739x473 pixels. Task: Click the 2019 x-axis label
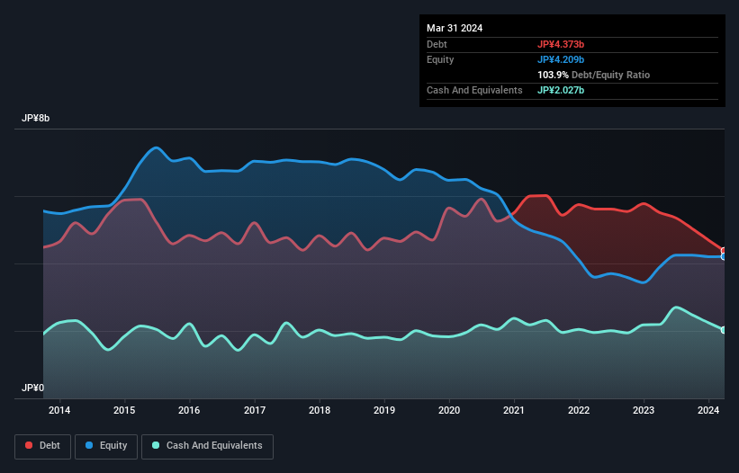pos(384,410)
